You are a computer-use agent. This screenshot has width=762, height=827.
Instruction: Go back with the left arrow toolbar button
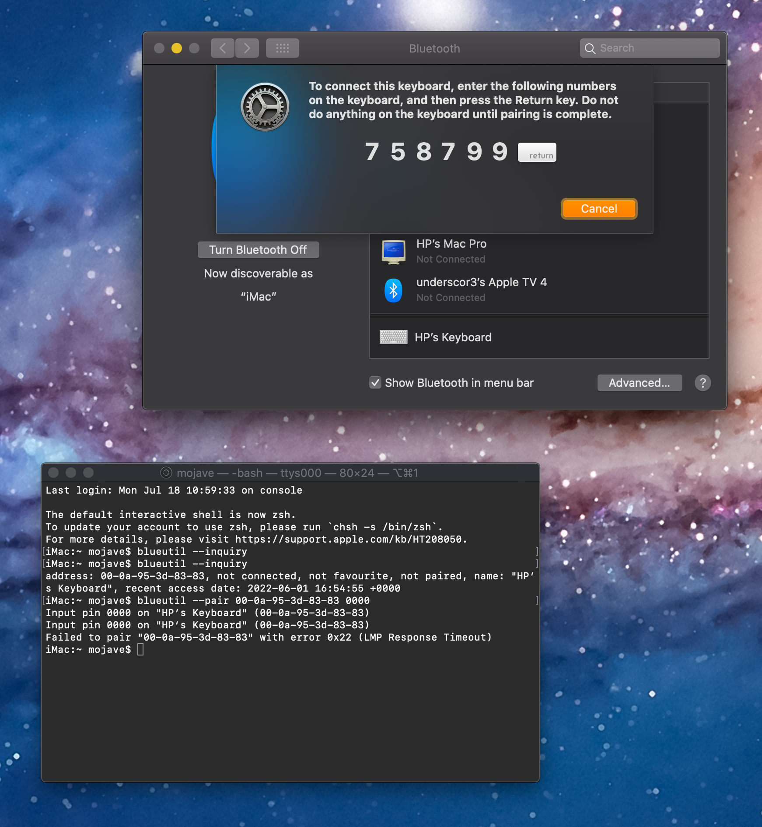[223, 48]
